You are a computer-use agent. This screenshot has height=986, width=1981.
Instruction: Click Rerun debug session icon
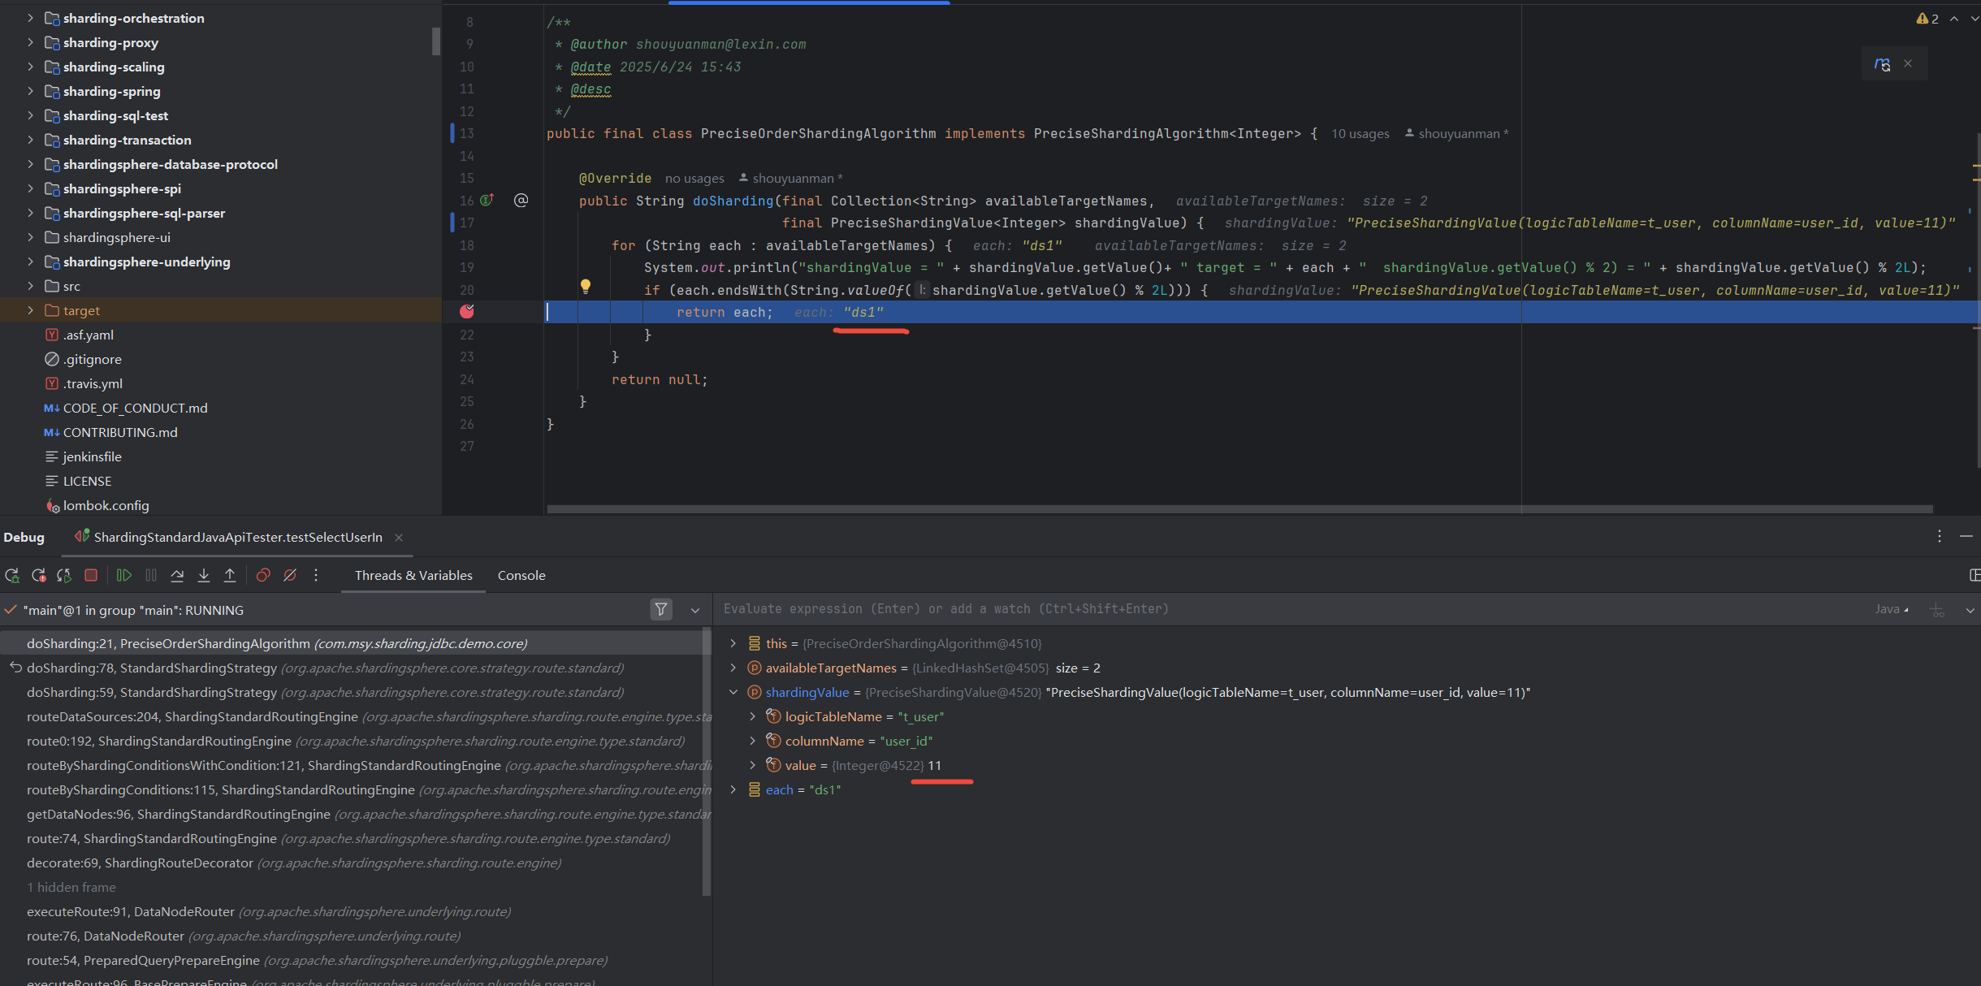pyautogui.click(x=12, y=575)
